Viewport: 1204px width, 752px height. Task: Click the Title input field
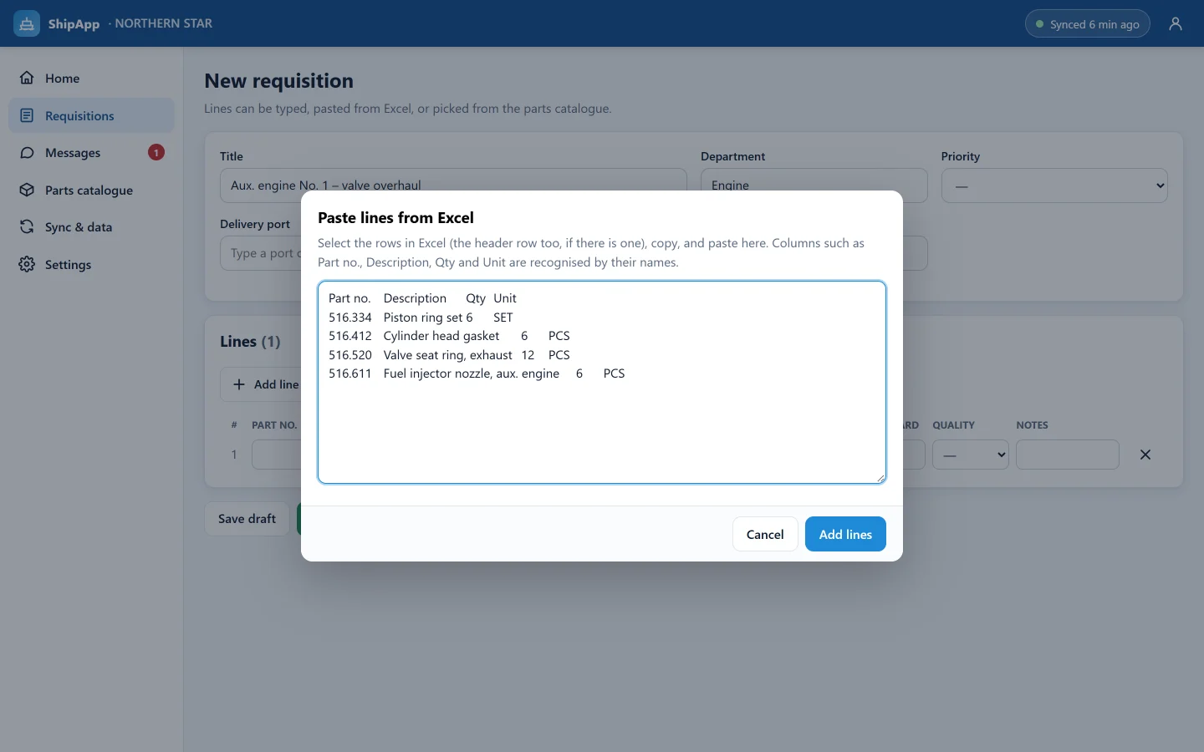click(x=453, y=185)
